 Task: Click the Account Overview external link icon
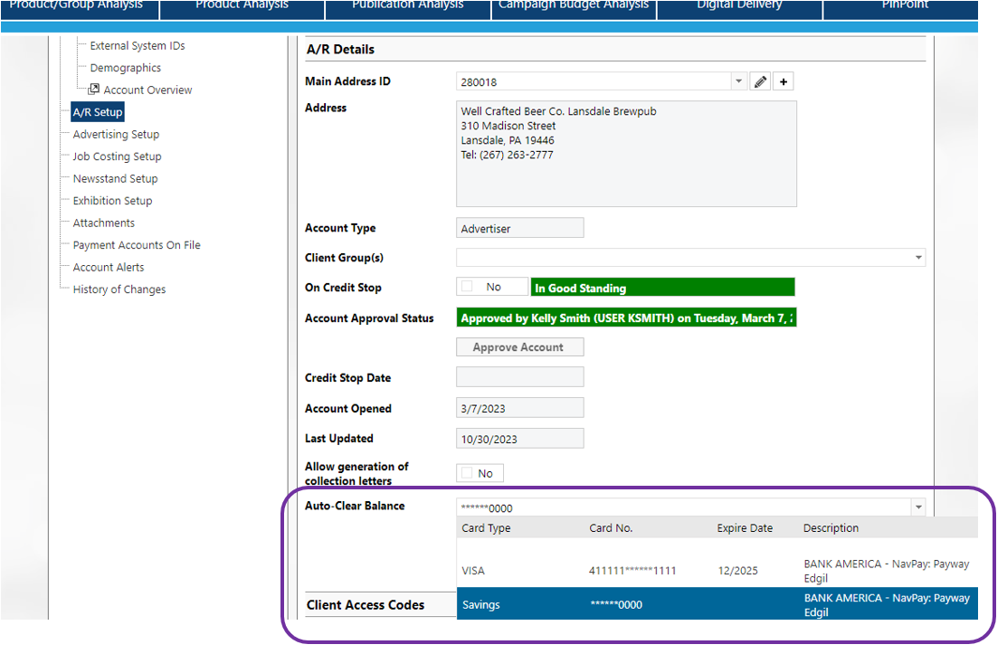(93, 90)
